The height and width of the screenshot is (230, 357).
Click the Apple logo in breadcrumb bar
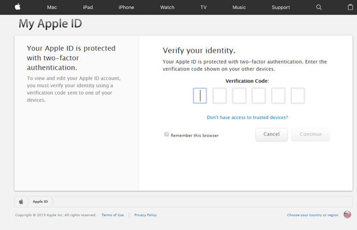click(21, 202)
